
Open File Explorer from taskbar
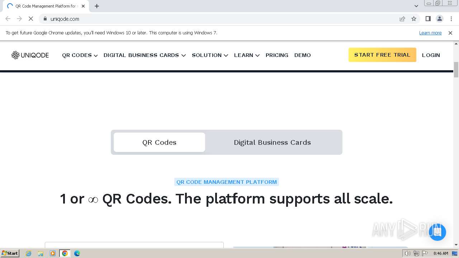[x=41, y=253]
